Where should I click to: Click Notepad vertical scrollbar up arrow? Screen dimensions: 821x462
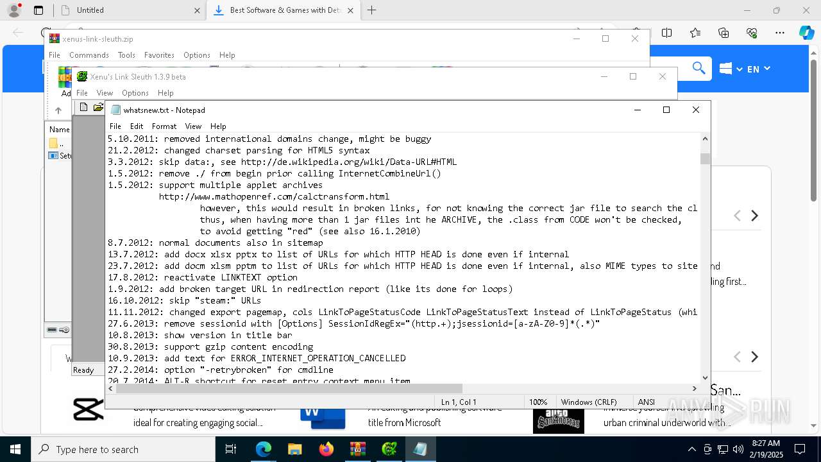pos(705,139)
